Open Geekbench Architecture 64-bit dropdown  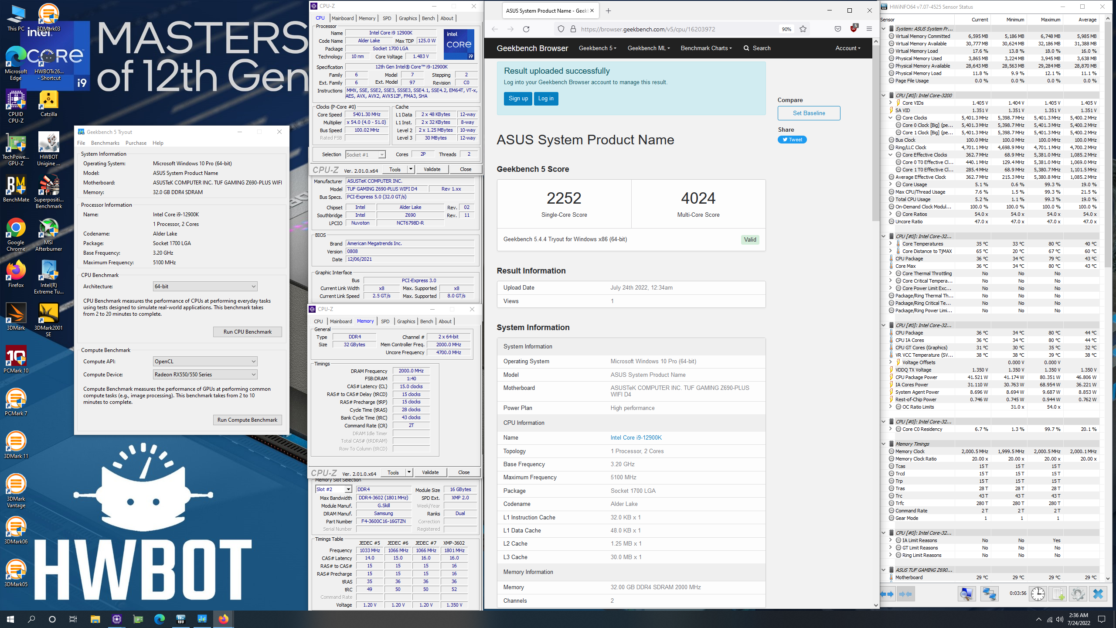coord(205,287)
